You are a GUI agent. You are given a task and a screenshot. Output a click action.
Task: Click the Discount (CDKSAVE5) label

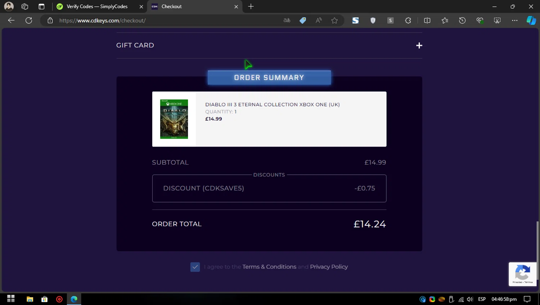pos(204,188)
